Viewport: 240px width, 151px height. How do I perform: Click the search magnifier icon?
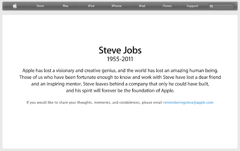[x=211, y=6]
